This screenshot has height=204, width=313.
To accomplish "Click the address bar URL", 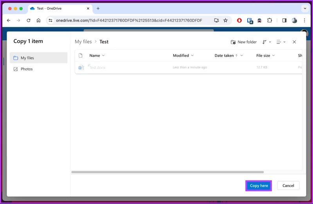I will pos(129,20).
